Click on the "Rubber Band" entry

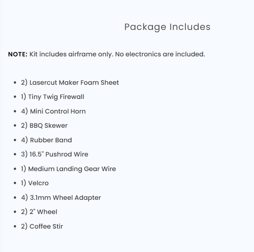point(46,140)
